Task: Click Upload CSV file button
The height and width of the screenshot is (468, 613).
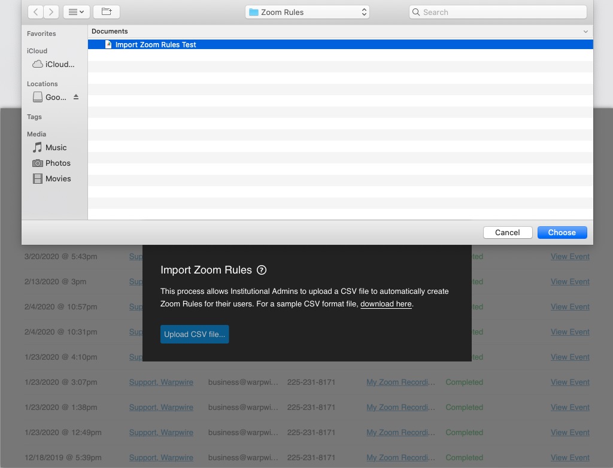Action: point(195,335)
